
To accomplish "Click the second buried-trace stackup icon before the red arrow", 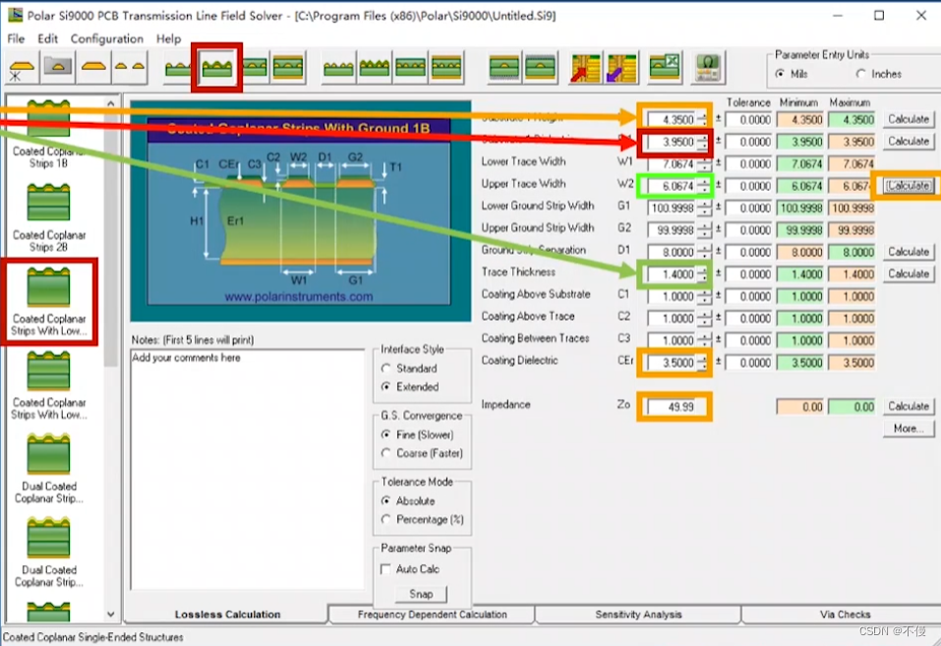I will point(540,67).
